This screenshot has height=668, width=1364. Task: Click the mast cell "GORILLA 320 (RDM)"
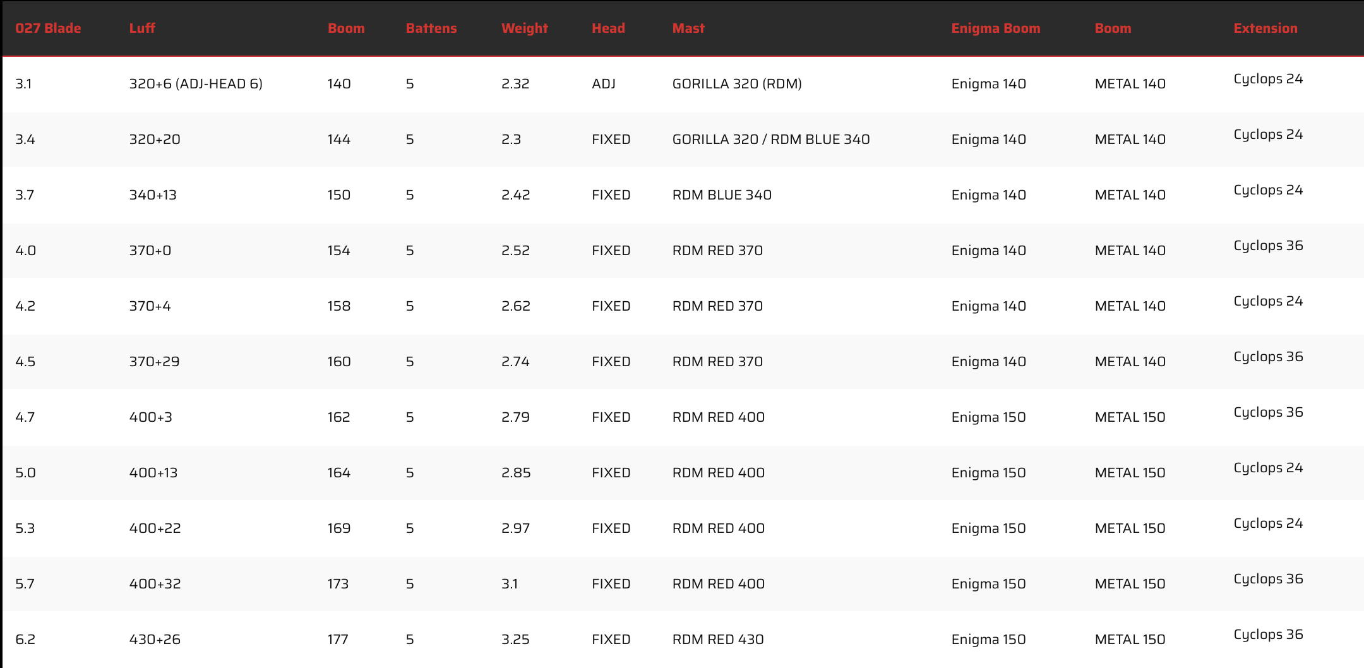point(737,84)
